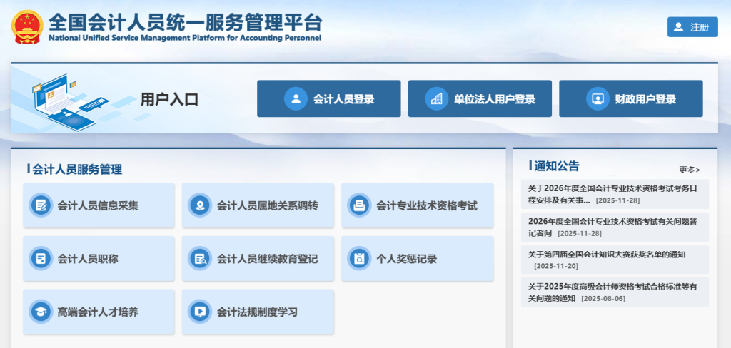Click the icon beside 财政用户登录

[598, 98]
